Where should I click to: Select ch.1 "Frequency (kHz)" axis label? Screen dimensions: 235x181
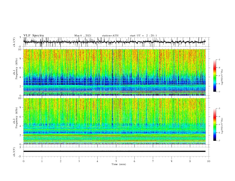point(17,69)
